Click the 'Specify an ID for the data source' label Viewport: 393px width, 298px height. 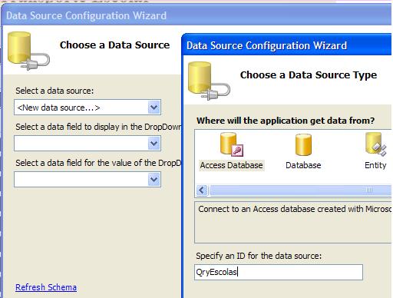click(259, 256)
